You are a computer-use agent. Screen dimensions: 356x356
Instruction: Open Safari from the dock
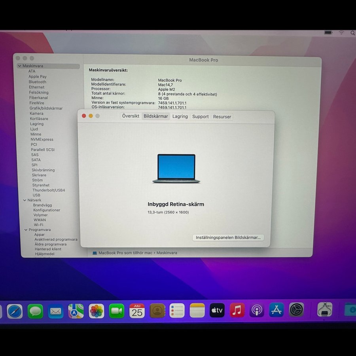[x=15, y=311]
